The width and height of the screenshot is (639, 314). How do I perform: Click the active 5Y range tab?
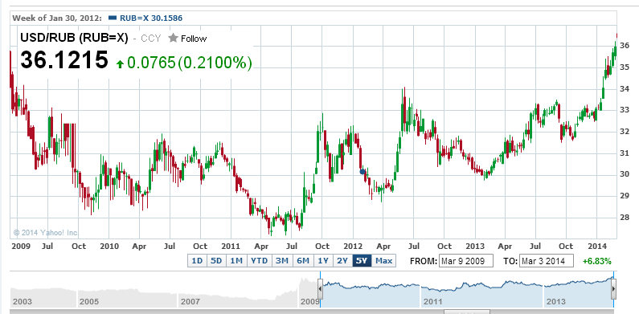click(362, 261)
